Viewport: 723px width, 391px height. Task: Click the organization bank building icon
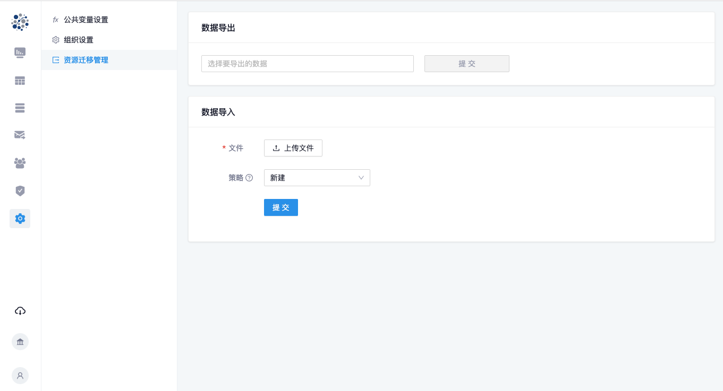[20, 342]
